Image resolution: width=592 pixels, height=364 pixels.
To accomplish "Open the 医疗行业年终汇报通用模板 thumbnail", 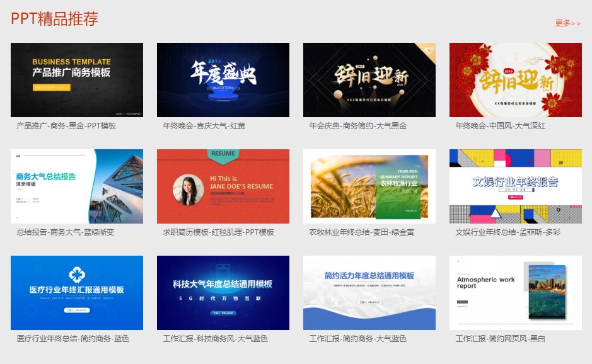I will [77, 293].
